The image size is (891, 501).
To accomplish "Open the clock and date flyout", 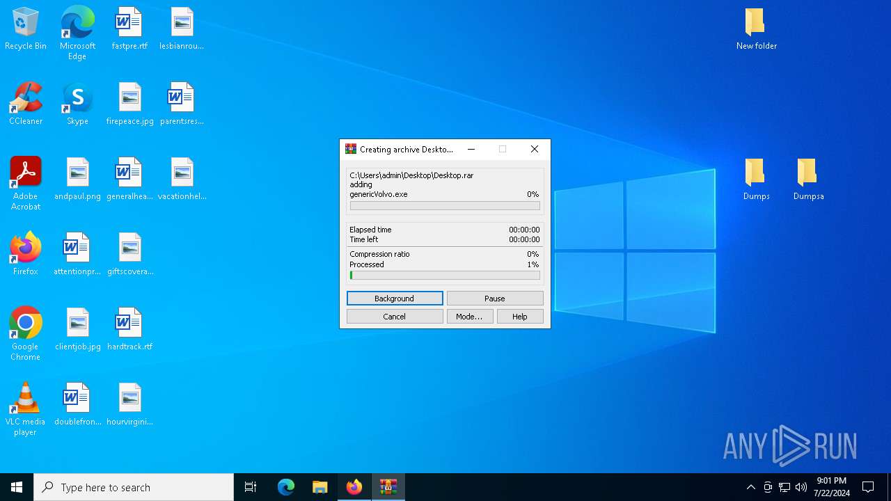I will 832,487.
